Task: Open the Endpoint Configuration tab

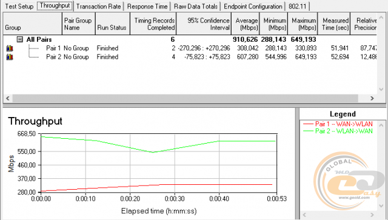Action: pos(253,6)
